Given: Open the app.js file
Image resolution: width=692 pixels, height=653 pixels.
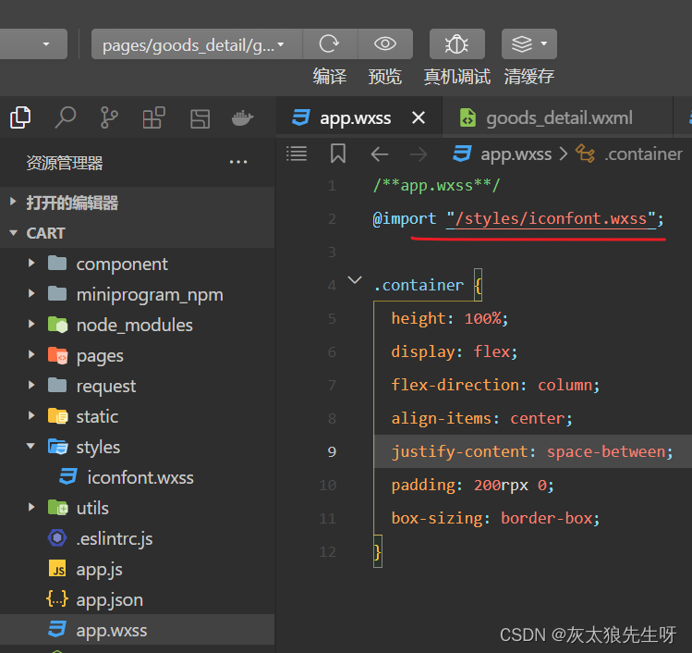Looking at the screenshot, I should 137,569.
